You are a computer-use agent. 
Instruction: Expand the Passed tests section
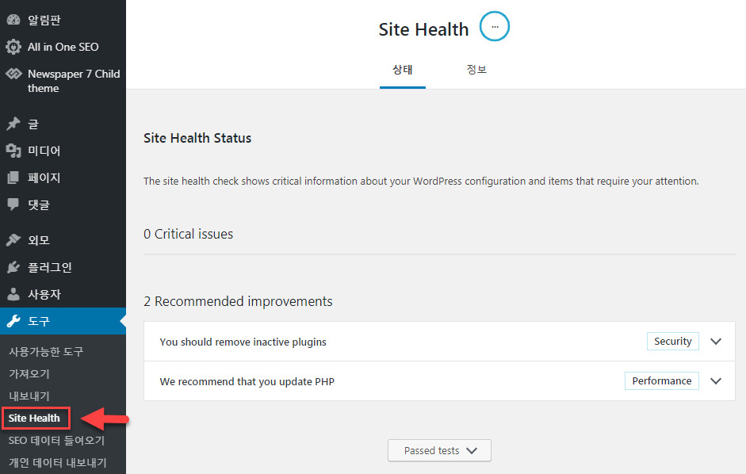[x=439, y=449]
